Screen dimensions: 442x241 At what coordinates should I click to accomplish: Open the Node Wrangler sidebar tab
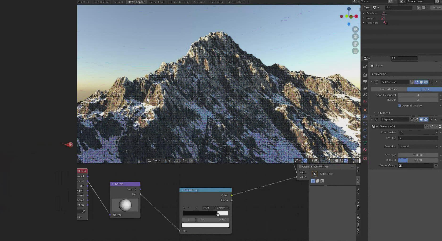358,224
